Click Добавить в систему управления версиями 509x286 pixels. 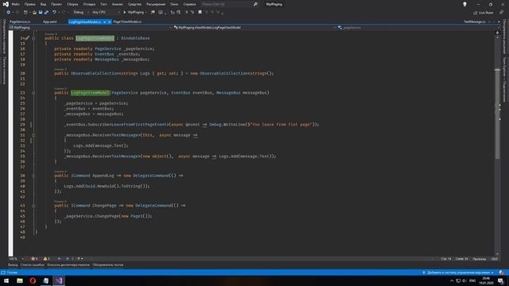click(x=458, y=272)
